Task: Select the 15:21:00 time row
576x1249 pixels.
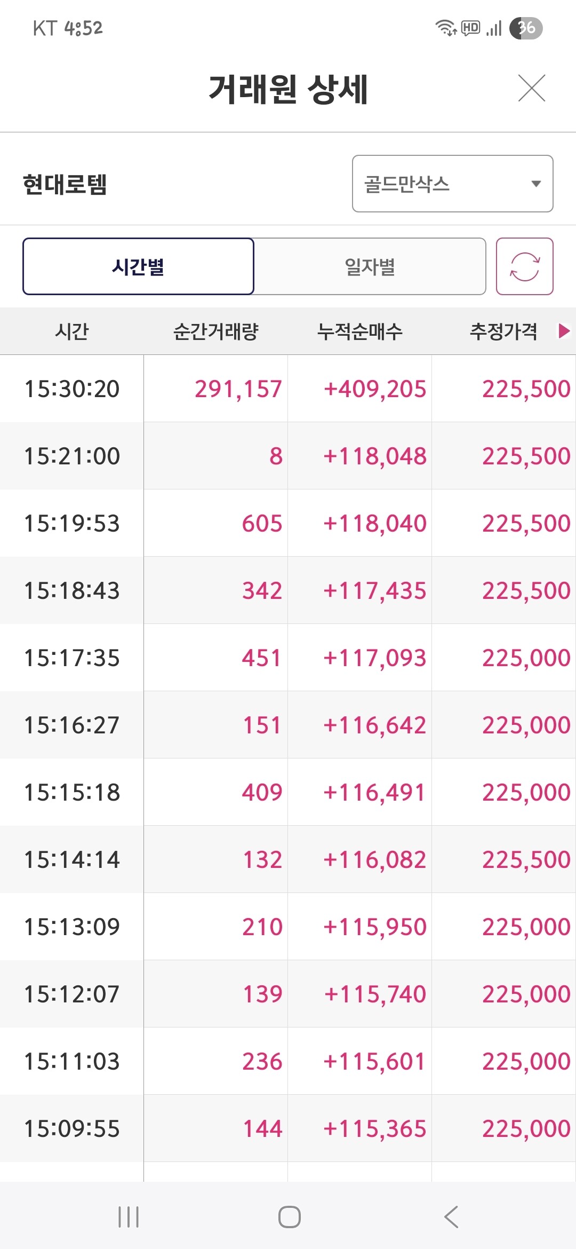Action: [72, 456]
